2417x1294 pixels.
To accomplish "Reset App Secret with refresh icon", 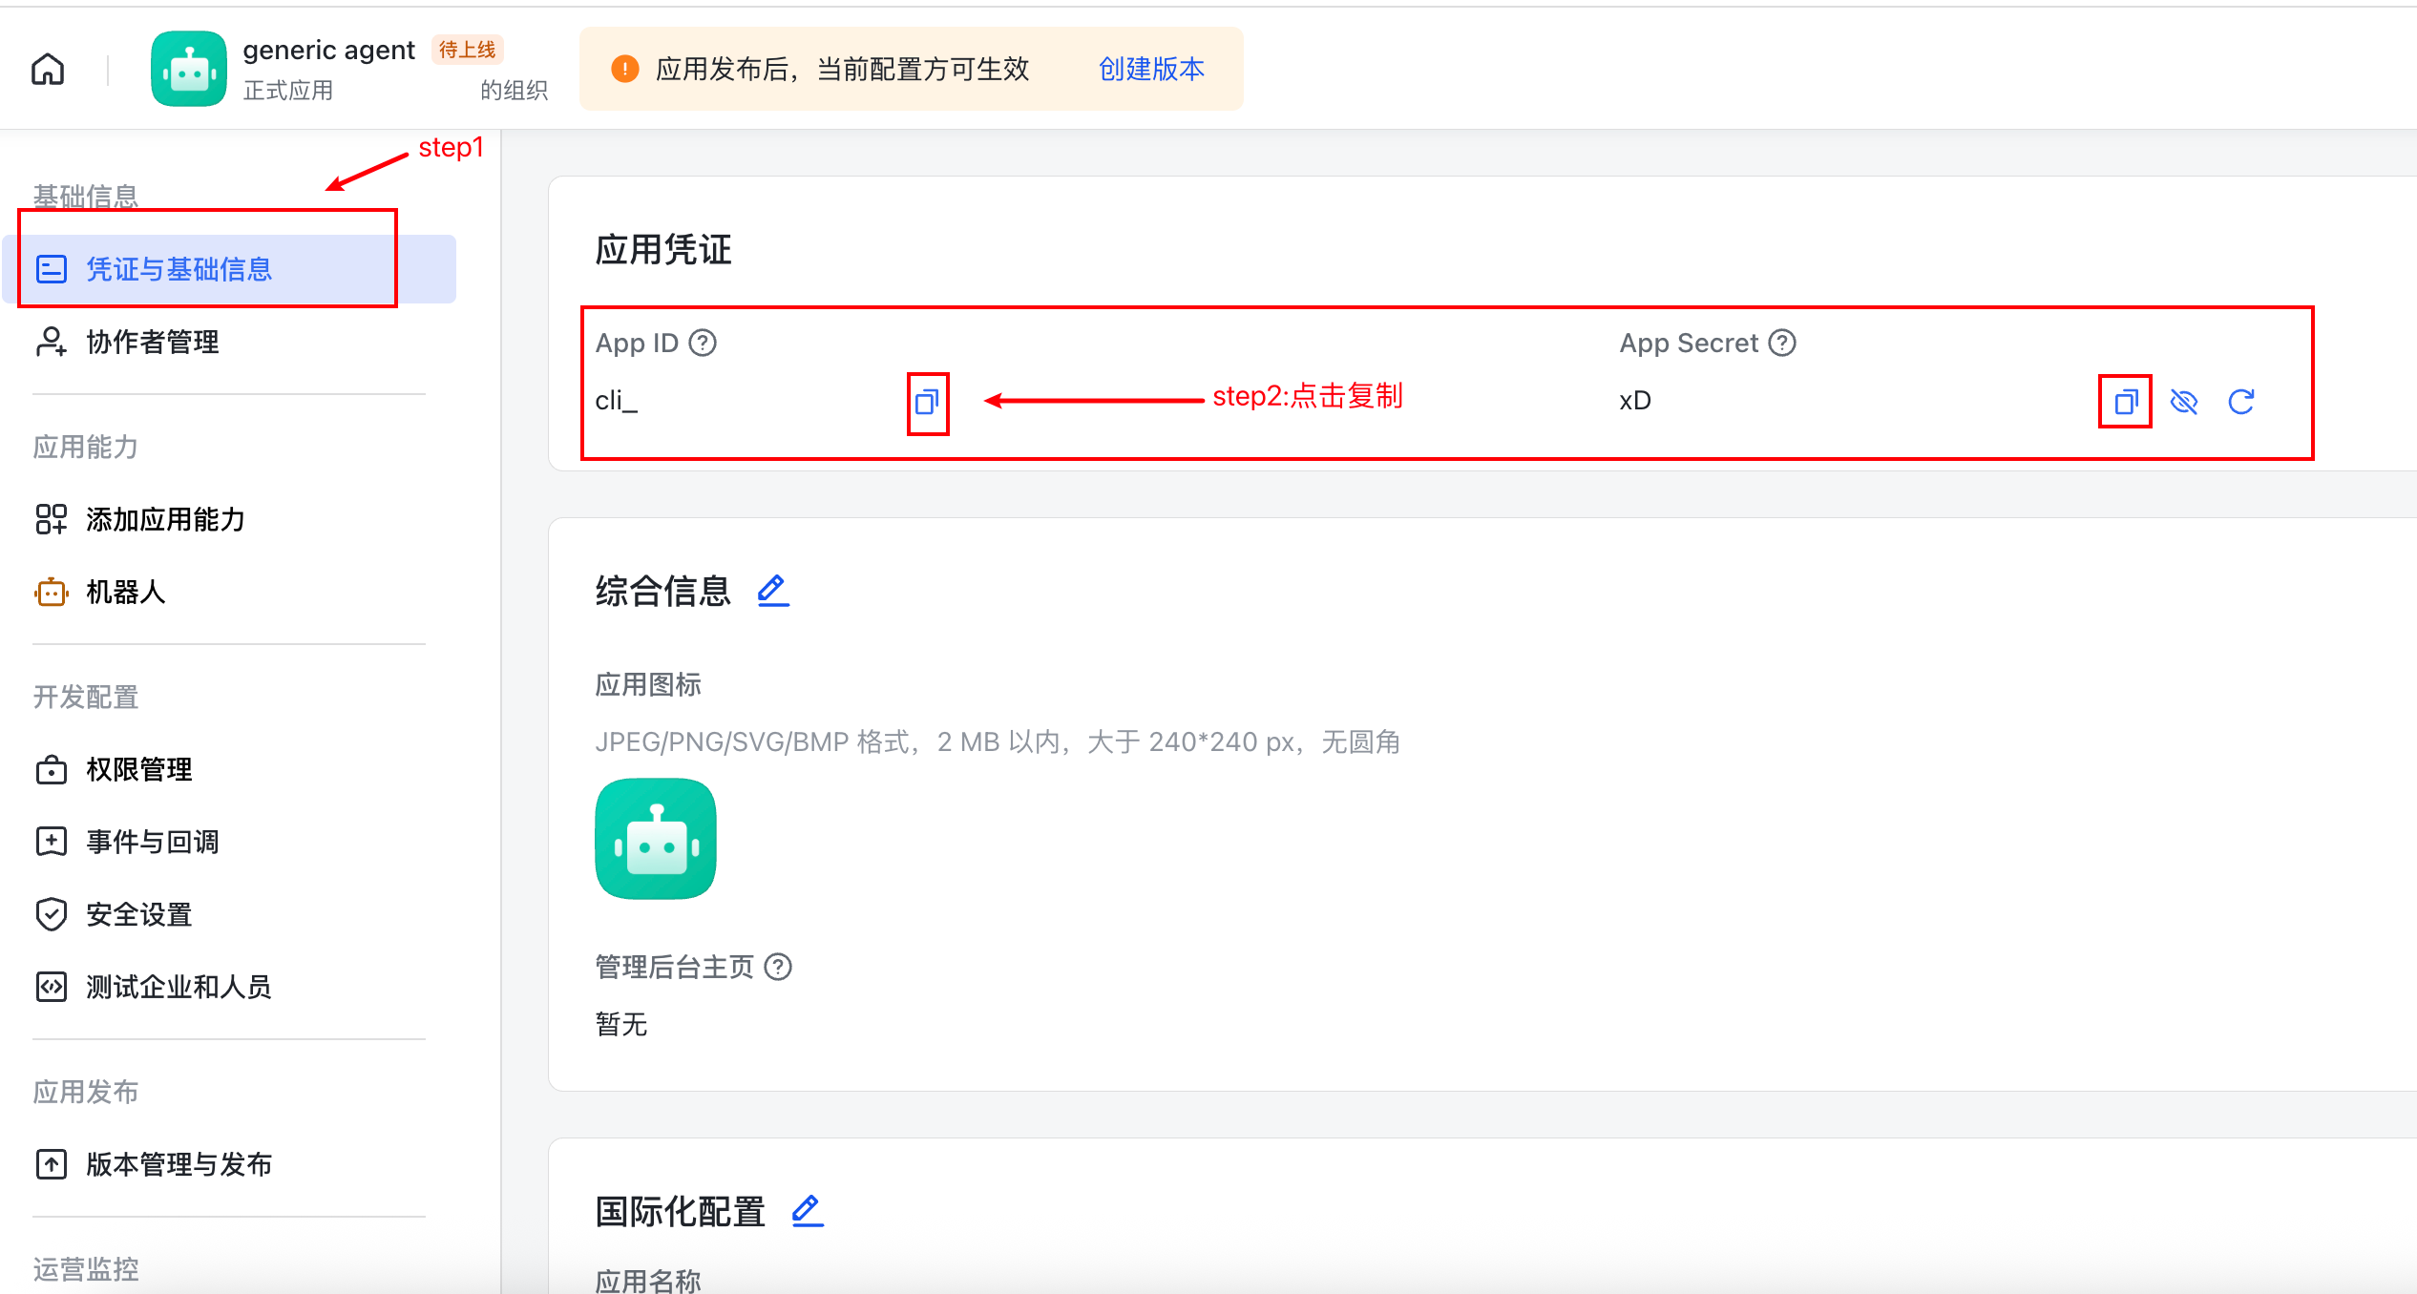I will point(2241,403).
